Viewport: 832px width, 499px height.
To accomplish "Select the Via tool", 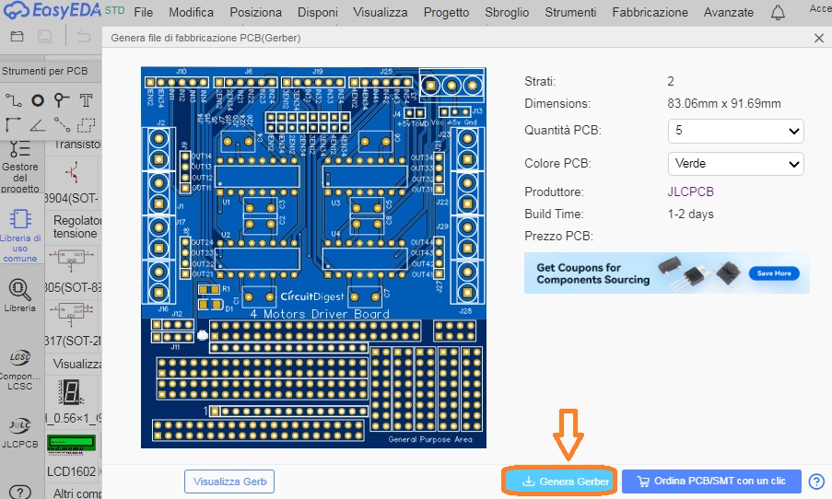I will (x=62, y=99).
